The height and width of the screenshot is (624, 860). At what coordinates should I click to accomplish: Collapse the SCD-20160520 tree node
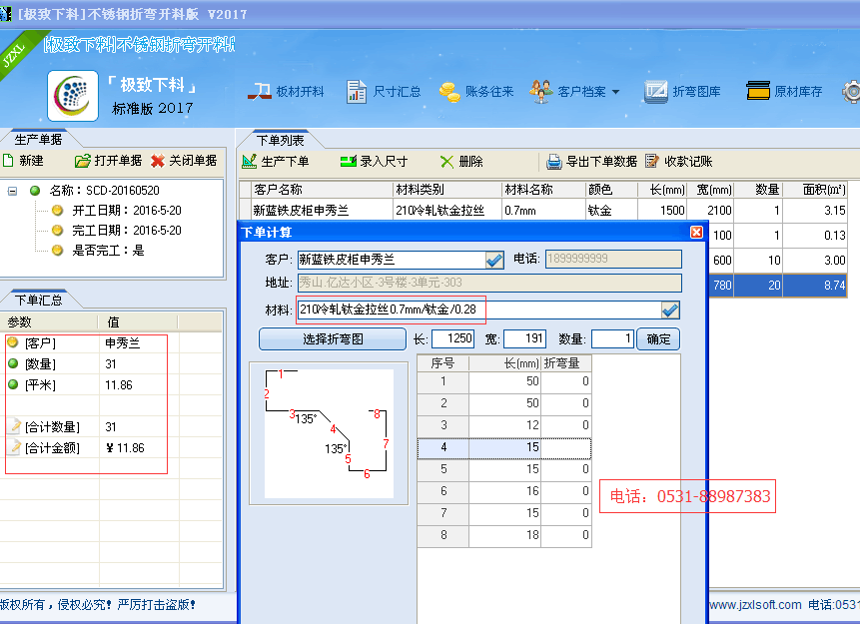click(13, 190)
